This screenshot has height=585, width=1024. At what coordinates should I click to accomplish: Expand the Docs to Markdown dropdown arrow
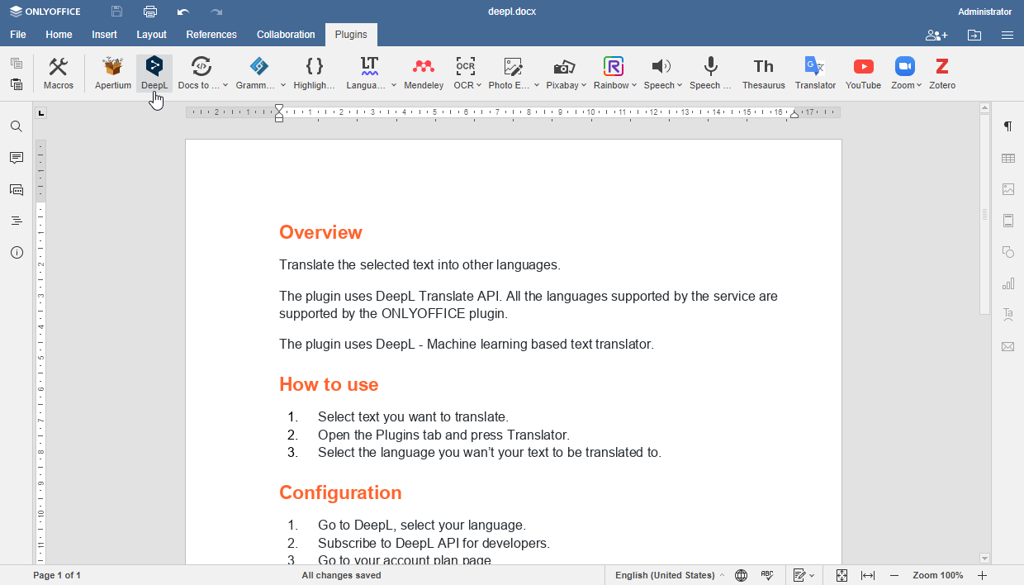[225, 85]
